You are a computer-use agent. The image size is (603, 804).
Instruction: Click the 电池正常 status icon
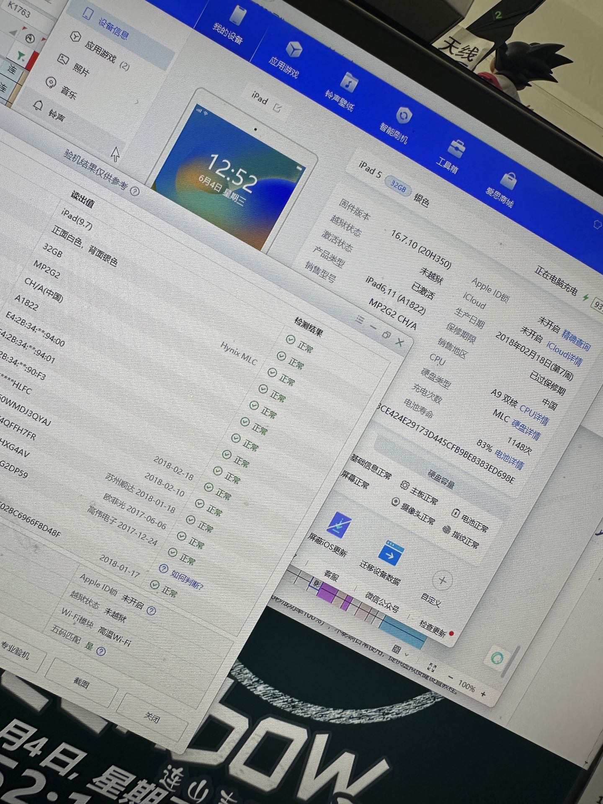(456, 513)
